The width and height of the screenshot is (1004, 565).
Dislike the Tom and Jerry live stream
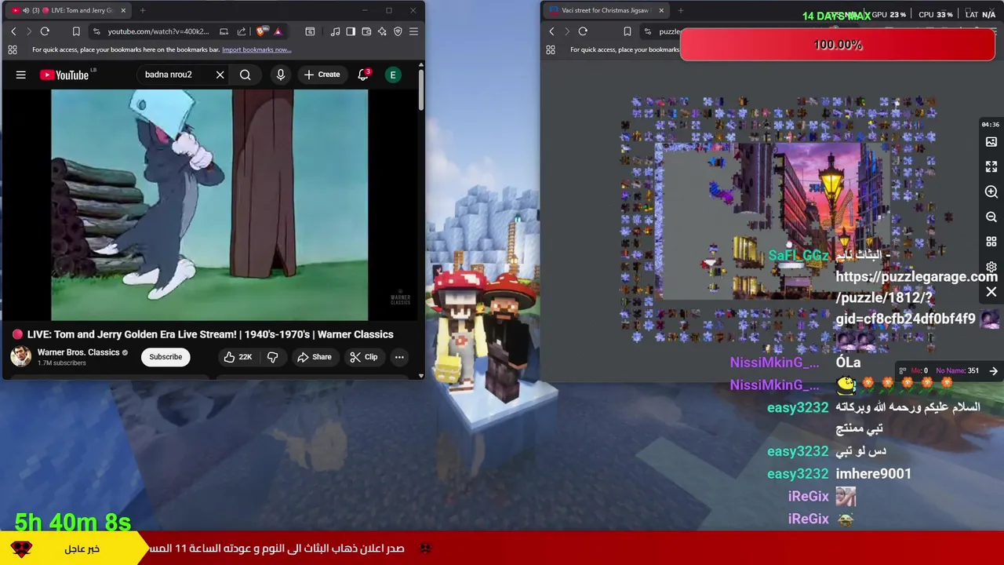(x=272, y=357)
